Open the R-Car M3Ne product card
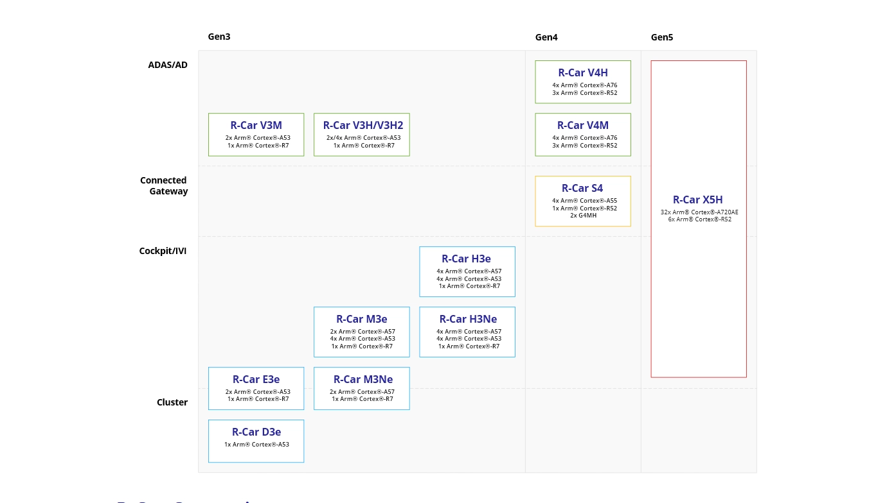Screen dimensions: 896x503 pos(362,388)
